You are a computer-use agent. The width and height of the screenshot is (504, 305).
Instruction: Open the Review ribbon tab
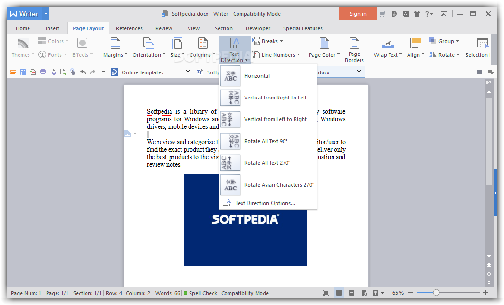[164, 28]
